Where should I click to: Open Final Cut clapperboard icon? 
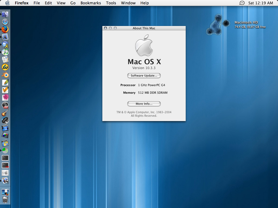[5, 128]
